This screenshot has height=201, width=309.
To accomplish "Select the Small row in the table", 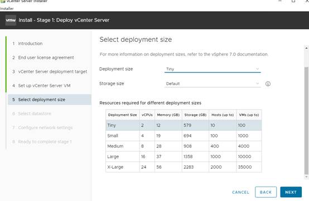I will click(184, 136).
